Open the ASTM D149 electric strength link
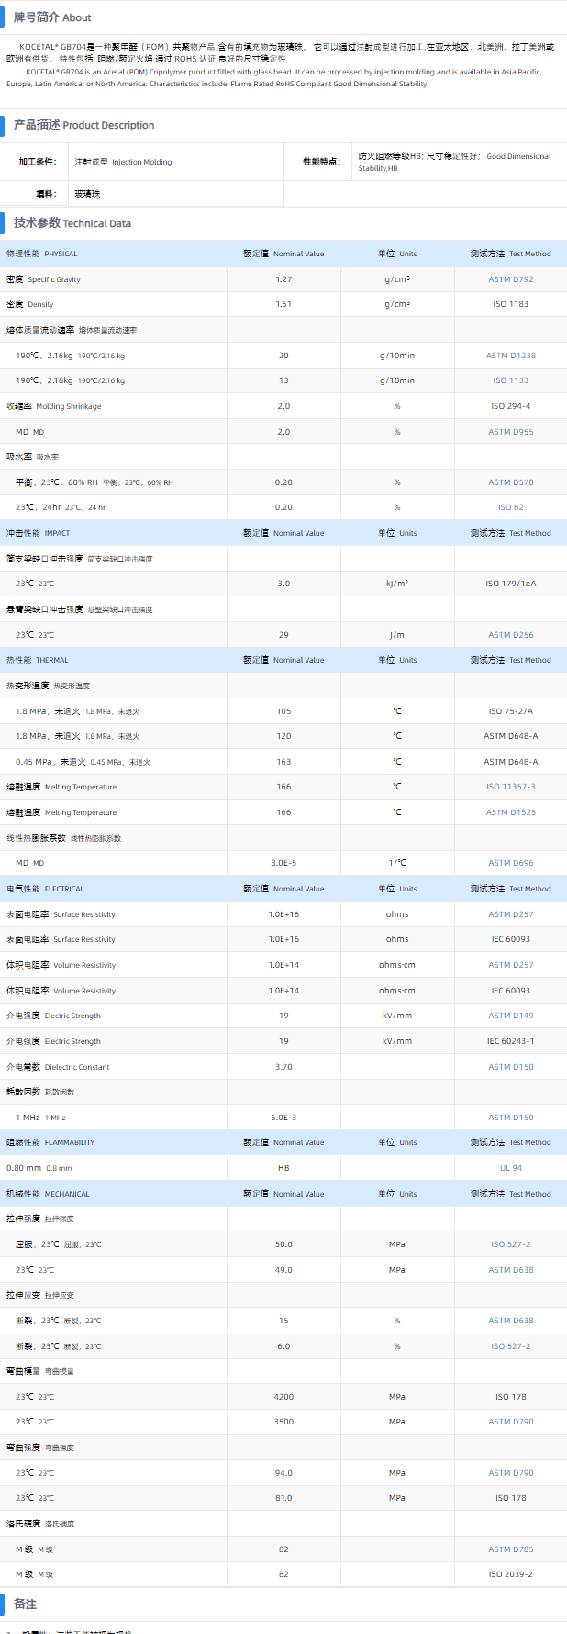This screenshot has height=1634, width=567. pyautogui.click(x=510, y=1016)
